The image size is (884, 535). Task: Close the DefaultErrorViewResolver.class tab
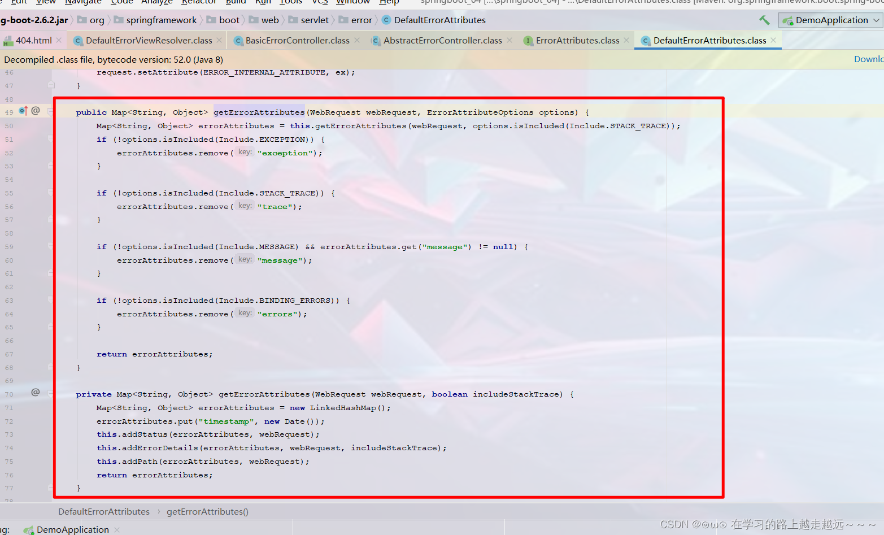[x=219, y=40]
